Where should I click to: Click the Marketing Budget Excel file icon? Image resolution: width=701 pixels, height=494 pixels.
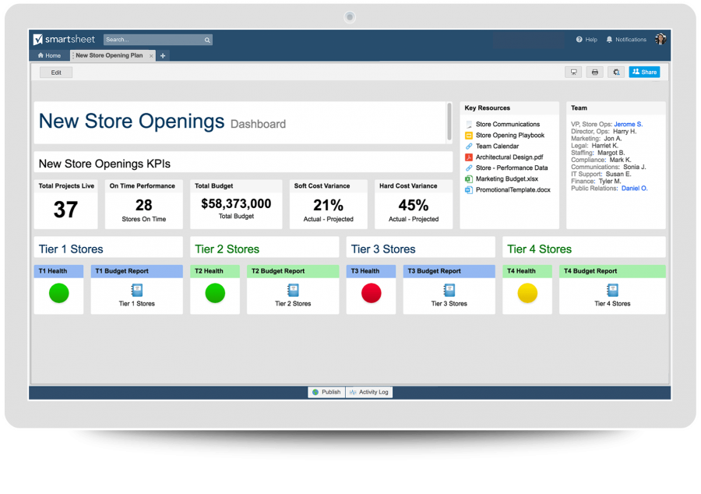(x=469, y=179)
